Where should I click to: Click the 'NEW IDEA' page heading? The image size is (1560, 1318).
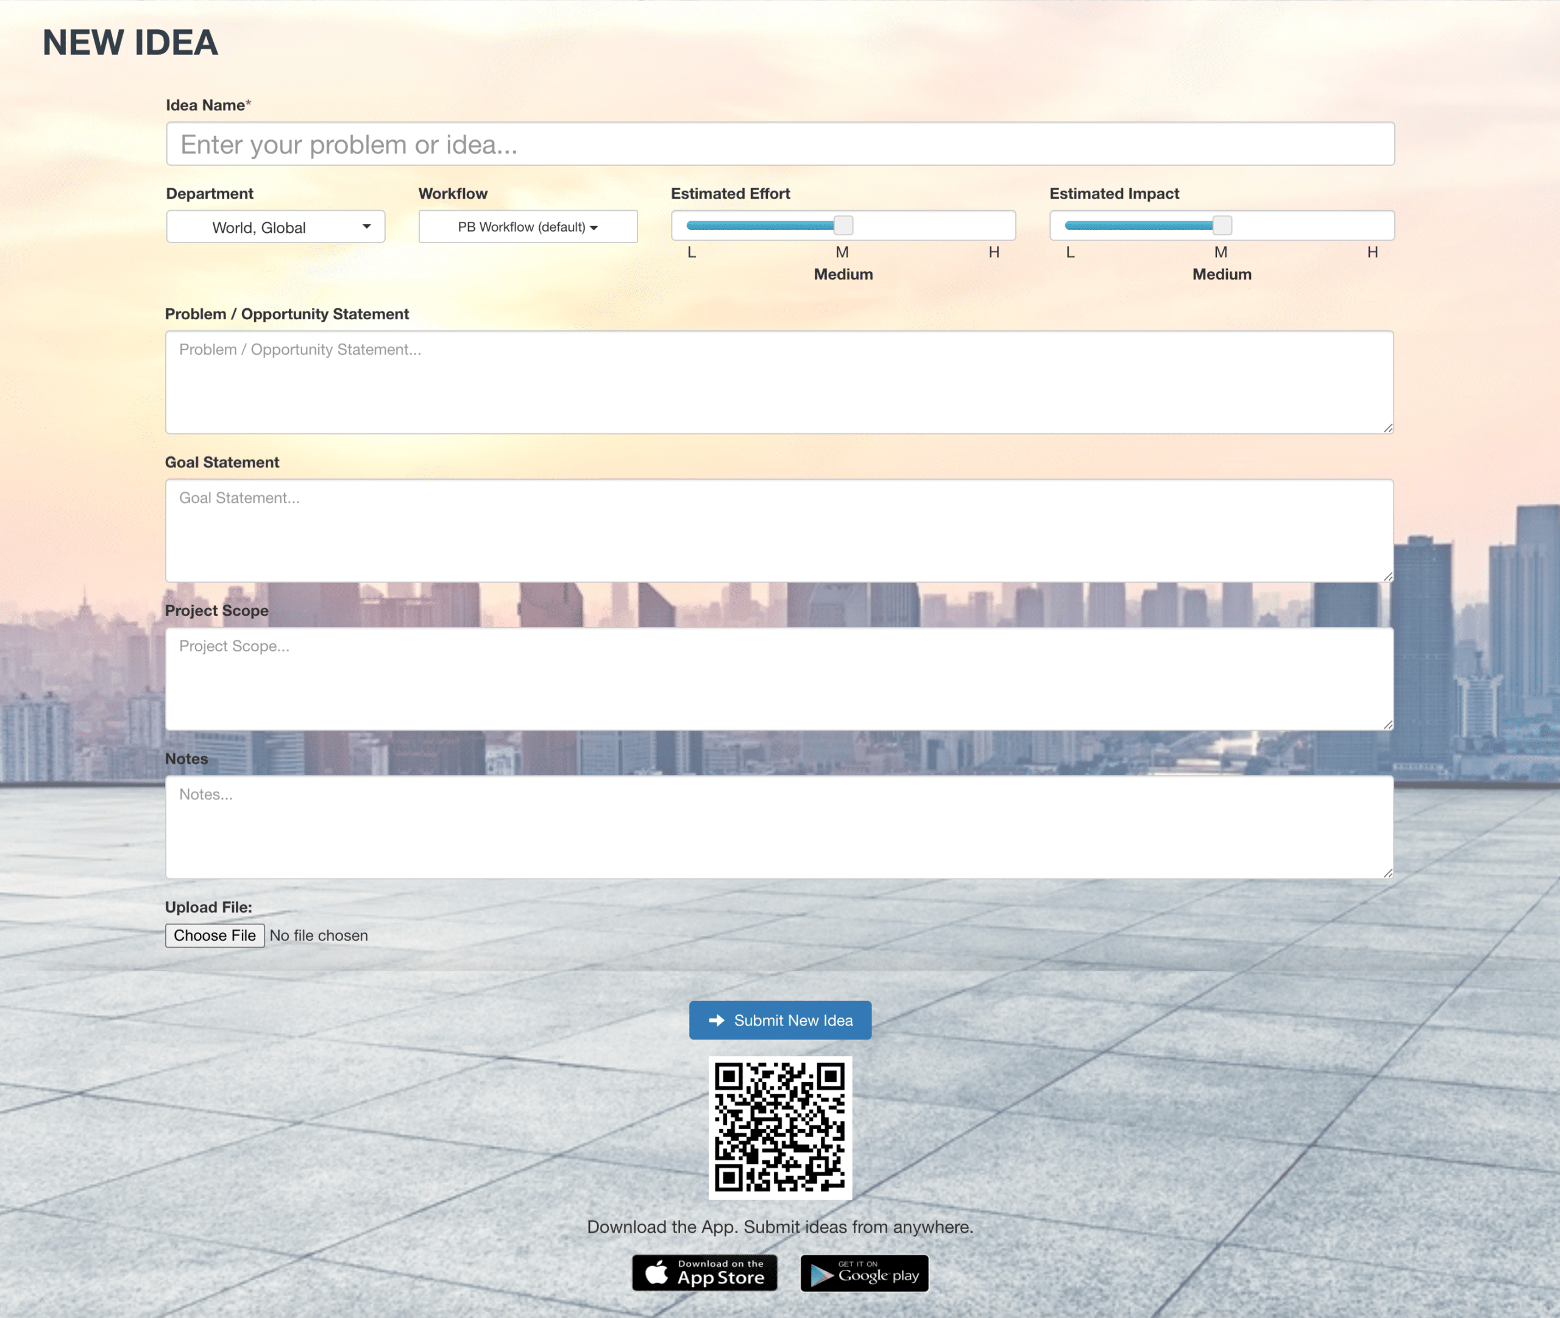point(131,43)
